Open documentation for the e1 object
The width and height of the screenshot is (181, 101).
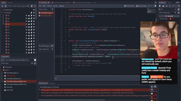179,9
